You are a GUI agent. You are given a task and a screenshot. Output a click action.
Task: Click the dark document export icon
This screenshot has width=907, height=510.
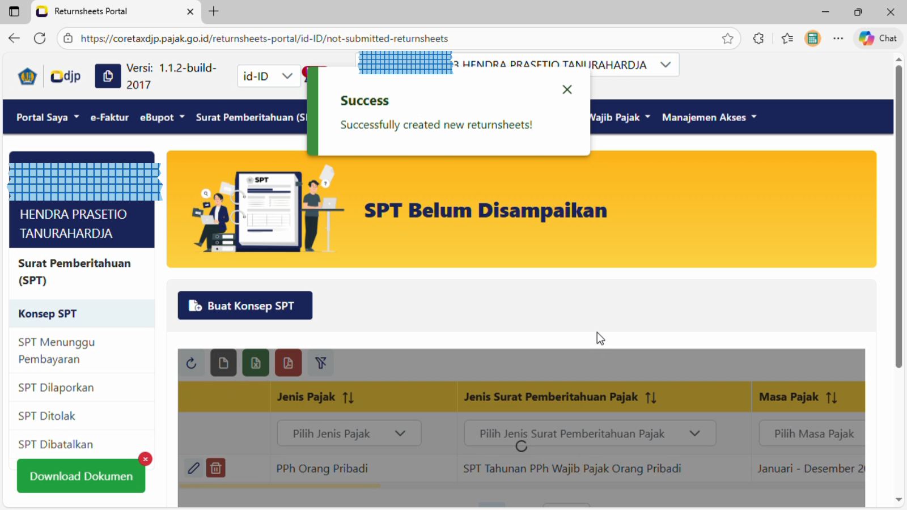tap(223, 363)
